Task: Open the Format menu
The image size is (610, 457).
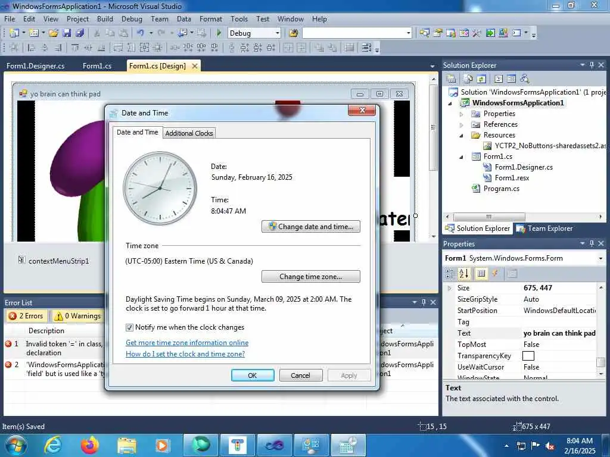Action: (210, 18)
